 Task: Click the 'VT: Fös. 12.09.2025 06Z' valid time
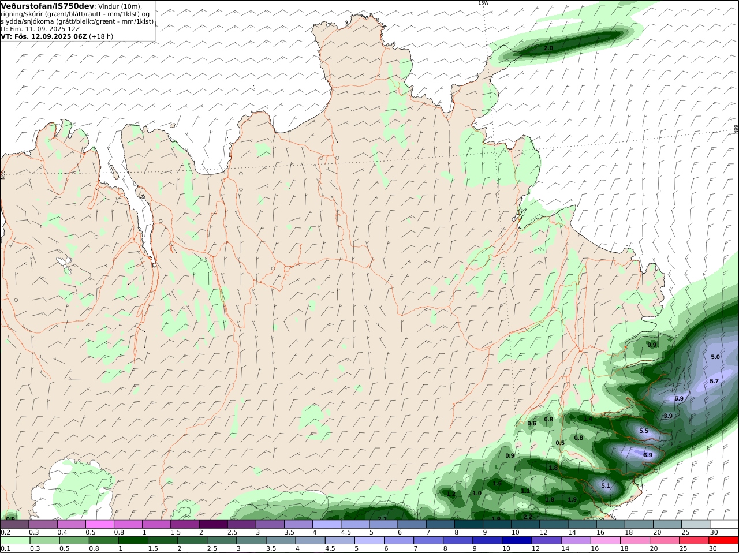44,36
